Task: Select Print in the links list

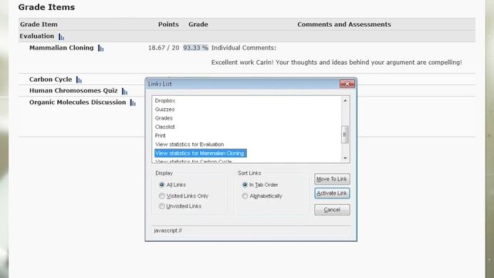Action: tap(160, 136)
